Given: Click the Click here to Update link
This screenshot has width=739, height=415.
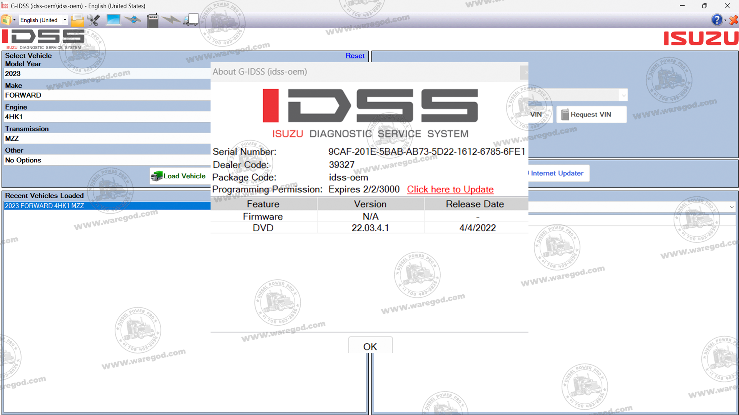Looking at the screenshot, I should pyautogui.click(x=450, y=189).
